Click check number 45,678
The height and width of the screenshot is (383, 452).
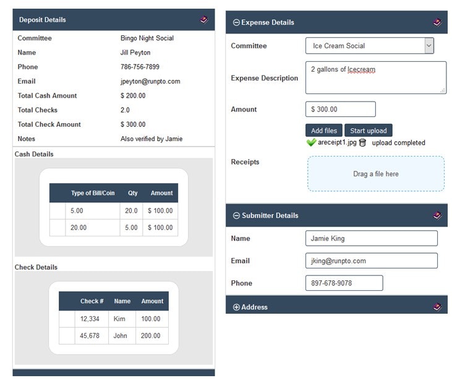pos(92,336)
